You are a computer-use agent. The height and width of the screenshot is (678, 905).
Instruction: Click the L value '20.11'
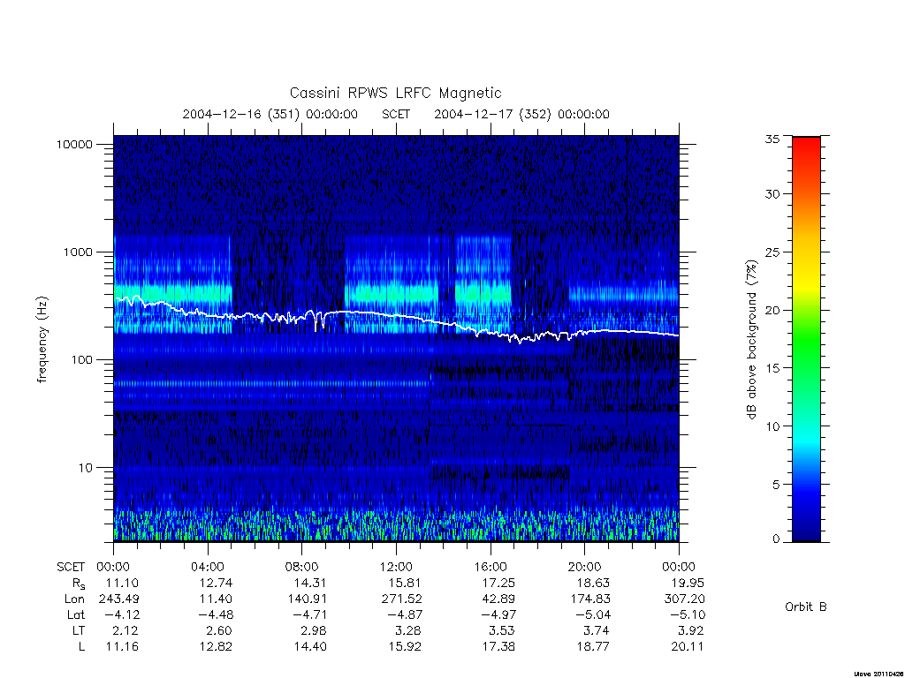pyautogui.click(x=688, y=647)
